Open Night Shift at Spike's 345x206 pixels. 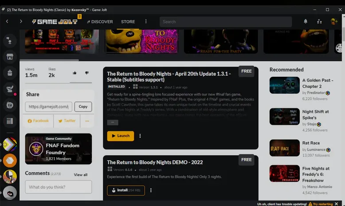tap(316, 115)
